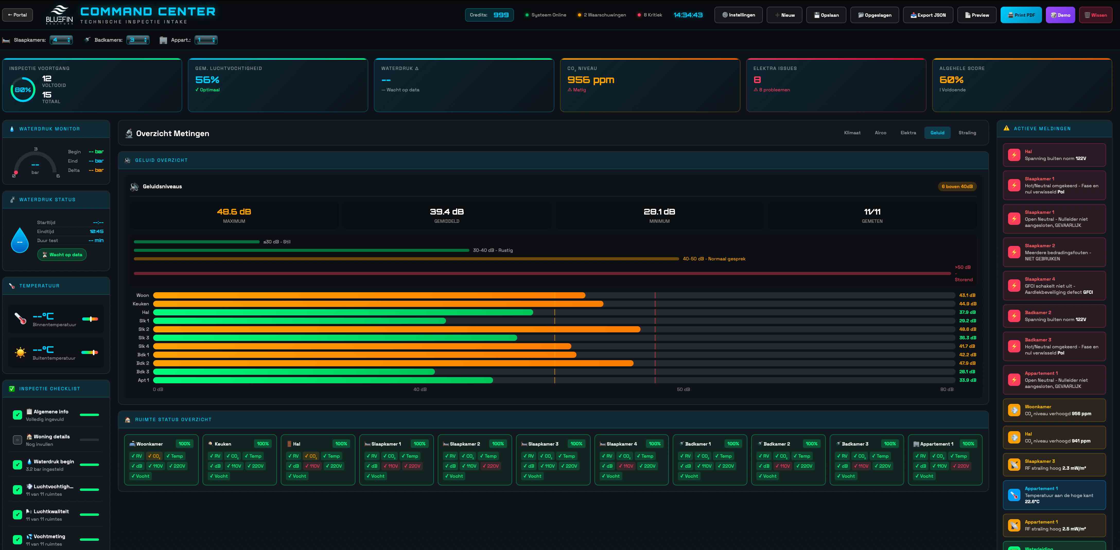Show the Straling tab
Image resolution: width=1120 pixels, height=550 pixels.
coord(967,133)
